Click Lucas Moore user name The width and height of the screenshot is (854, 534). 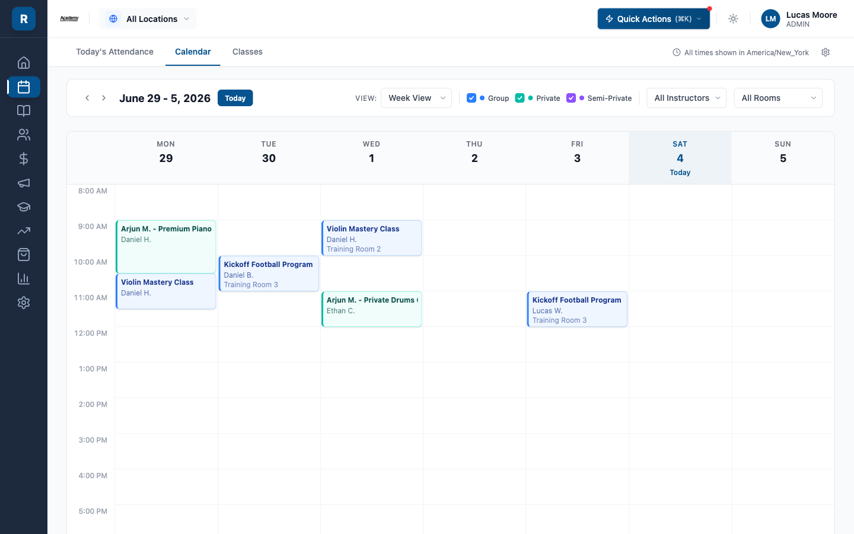tap(811, 15)
